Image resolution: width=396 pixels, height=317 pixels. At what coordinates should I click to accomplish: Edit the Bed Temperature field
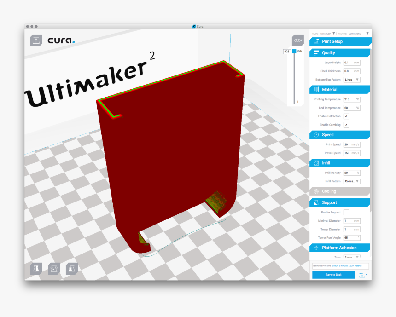[x=352, y=108]
